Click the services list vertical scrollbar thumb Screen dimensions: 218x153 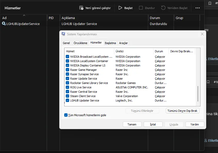[x=198, y=94]
